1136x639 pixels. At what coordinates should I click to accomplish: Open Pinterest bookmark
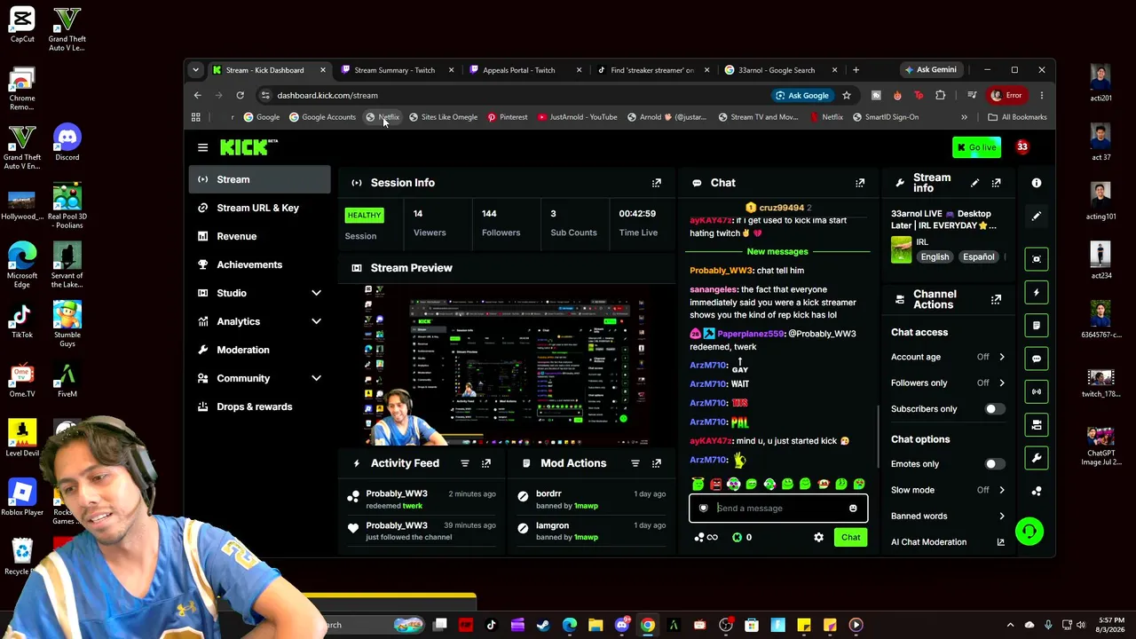point(507,117)
